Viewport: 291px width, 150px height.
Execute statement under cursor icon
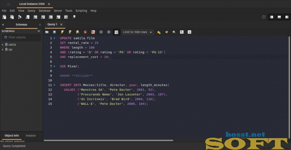[70, 32]
